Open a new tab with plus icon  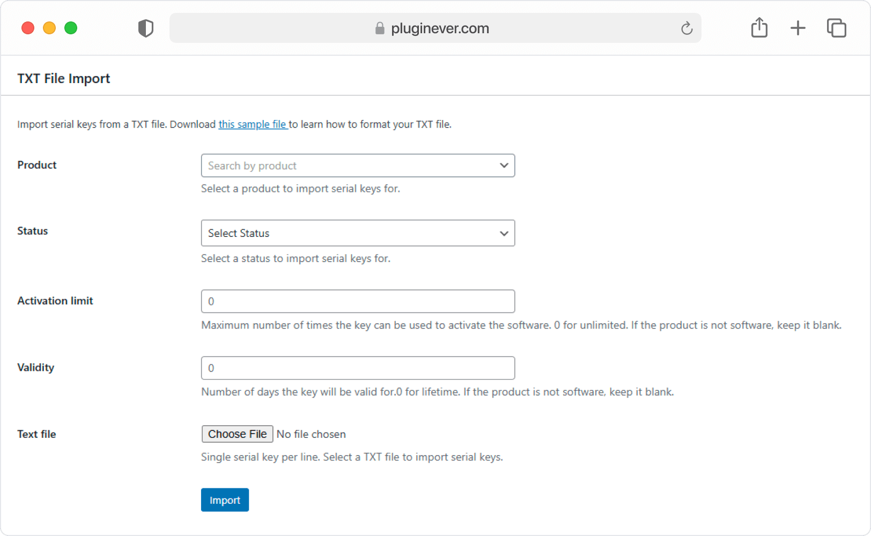[798, 28]
